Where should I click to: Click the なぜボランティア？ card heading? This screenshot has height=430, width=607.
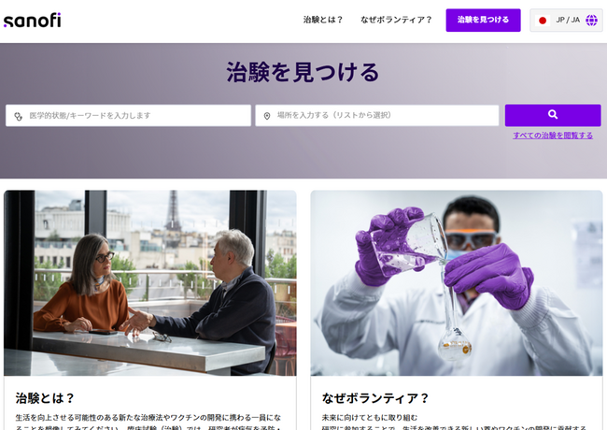362,397
